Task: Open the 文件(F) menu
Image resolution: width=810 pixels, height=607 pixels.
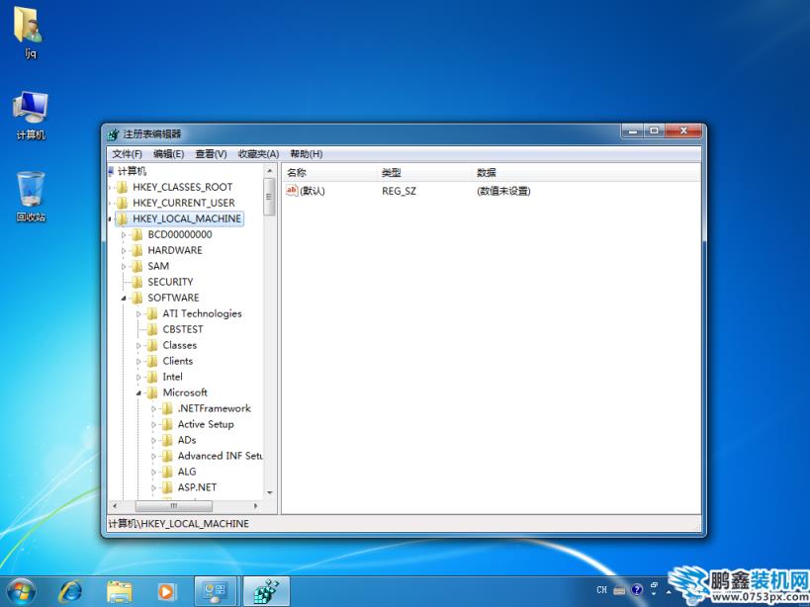Action: tap(127, 154)
